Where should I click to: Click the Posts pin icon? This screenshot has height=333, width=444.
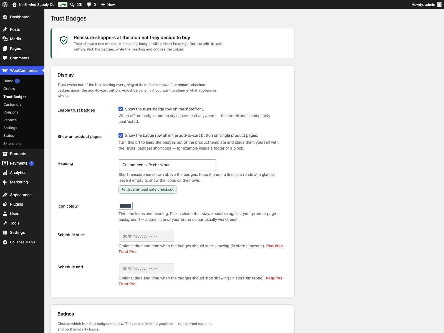(5, 29)
